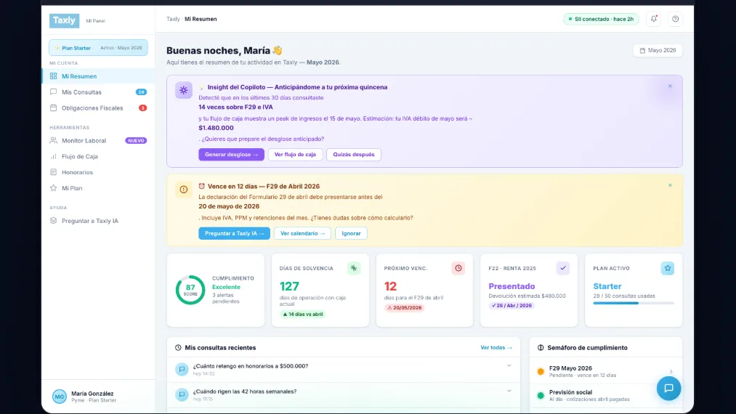
Task: Click the Honorarios document icon
Action: coord(54,172)
